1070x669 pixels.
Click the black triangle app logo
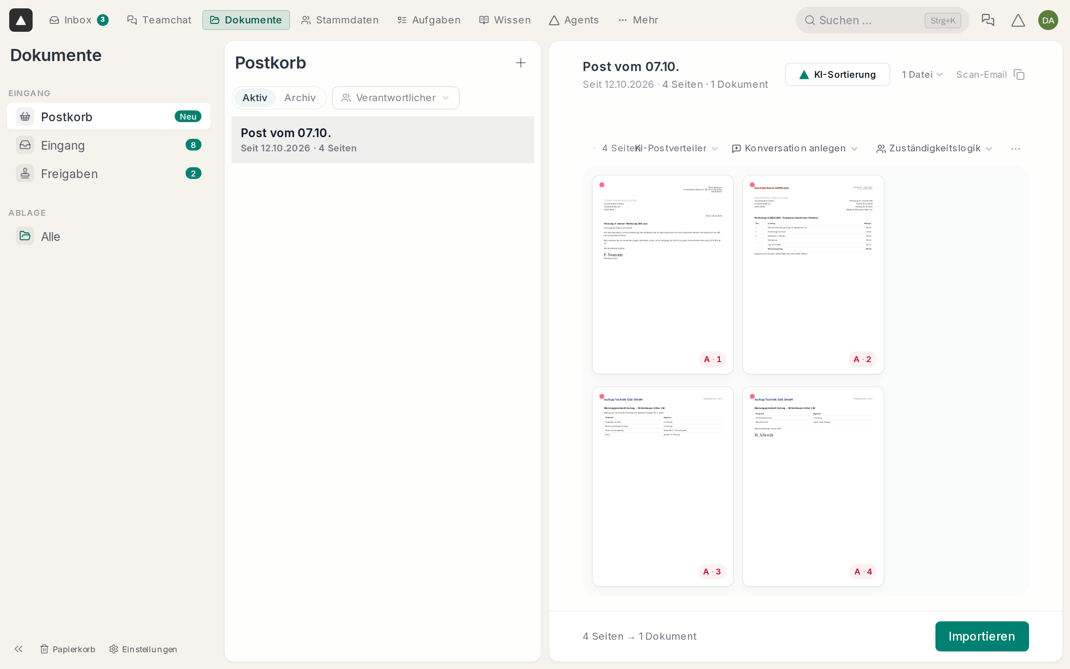point(21,20)
